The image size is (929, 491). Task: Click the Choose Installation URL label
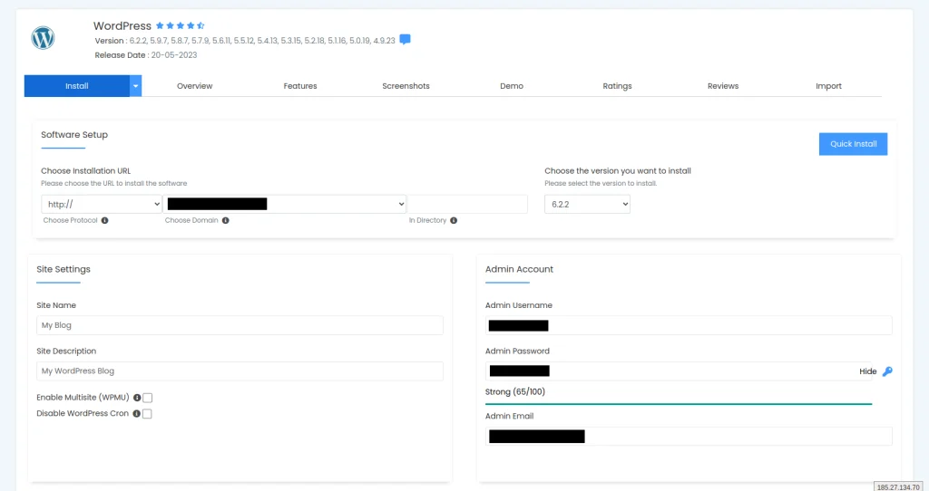86,171
